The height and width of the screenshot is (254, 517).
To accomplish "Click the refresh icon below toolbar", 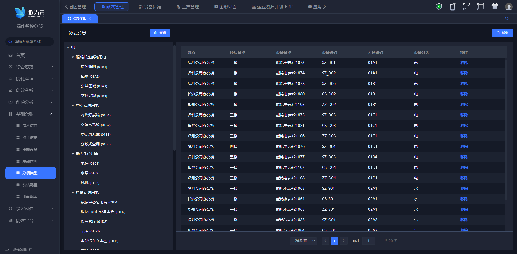I will pos(506,18).
